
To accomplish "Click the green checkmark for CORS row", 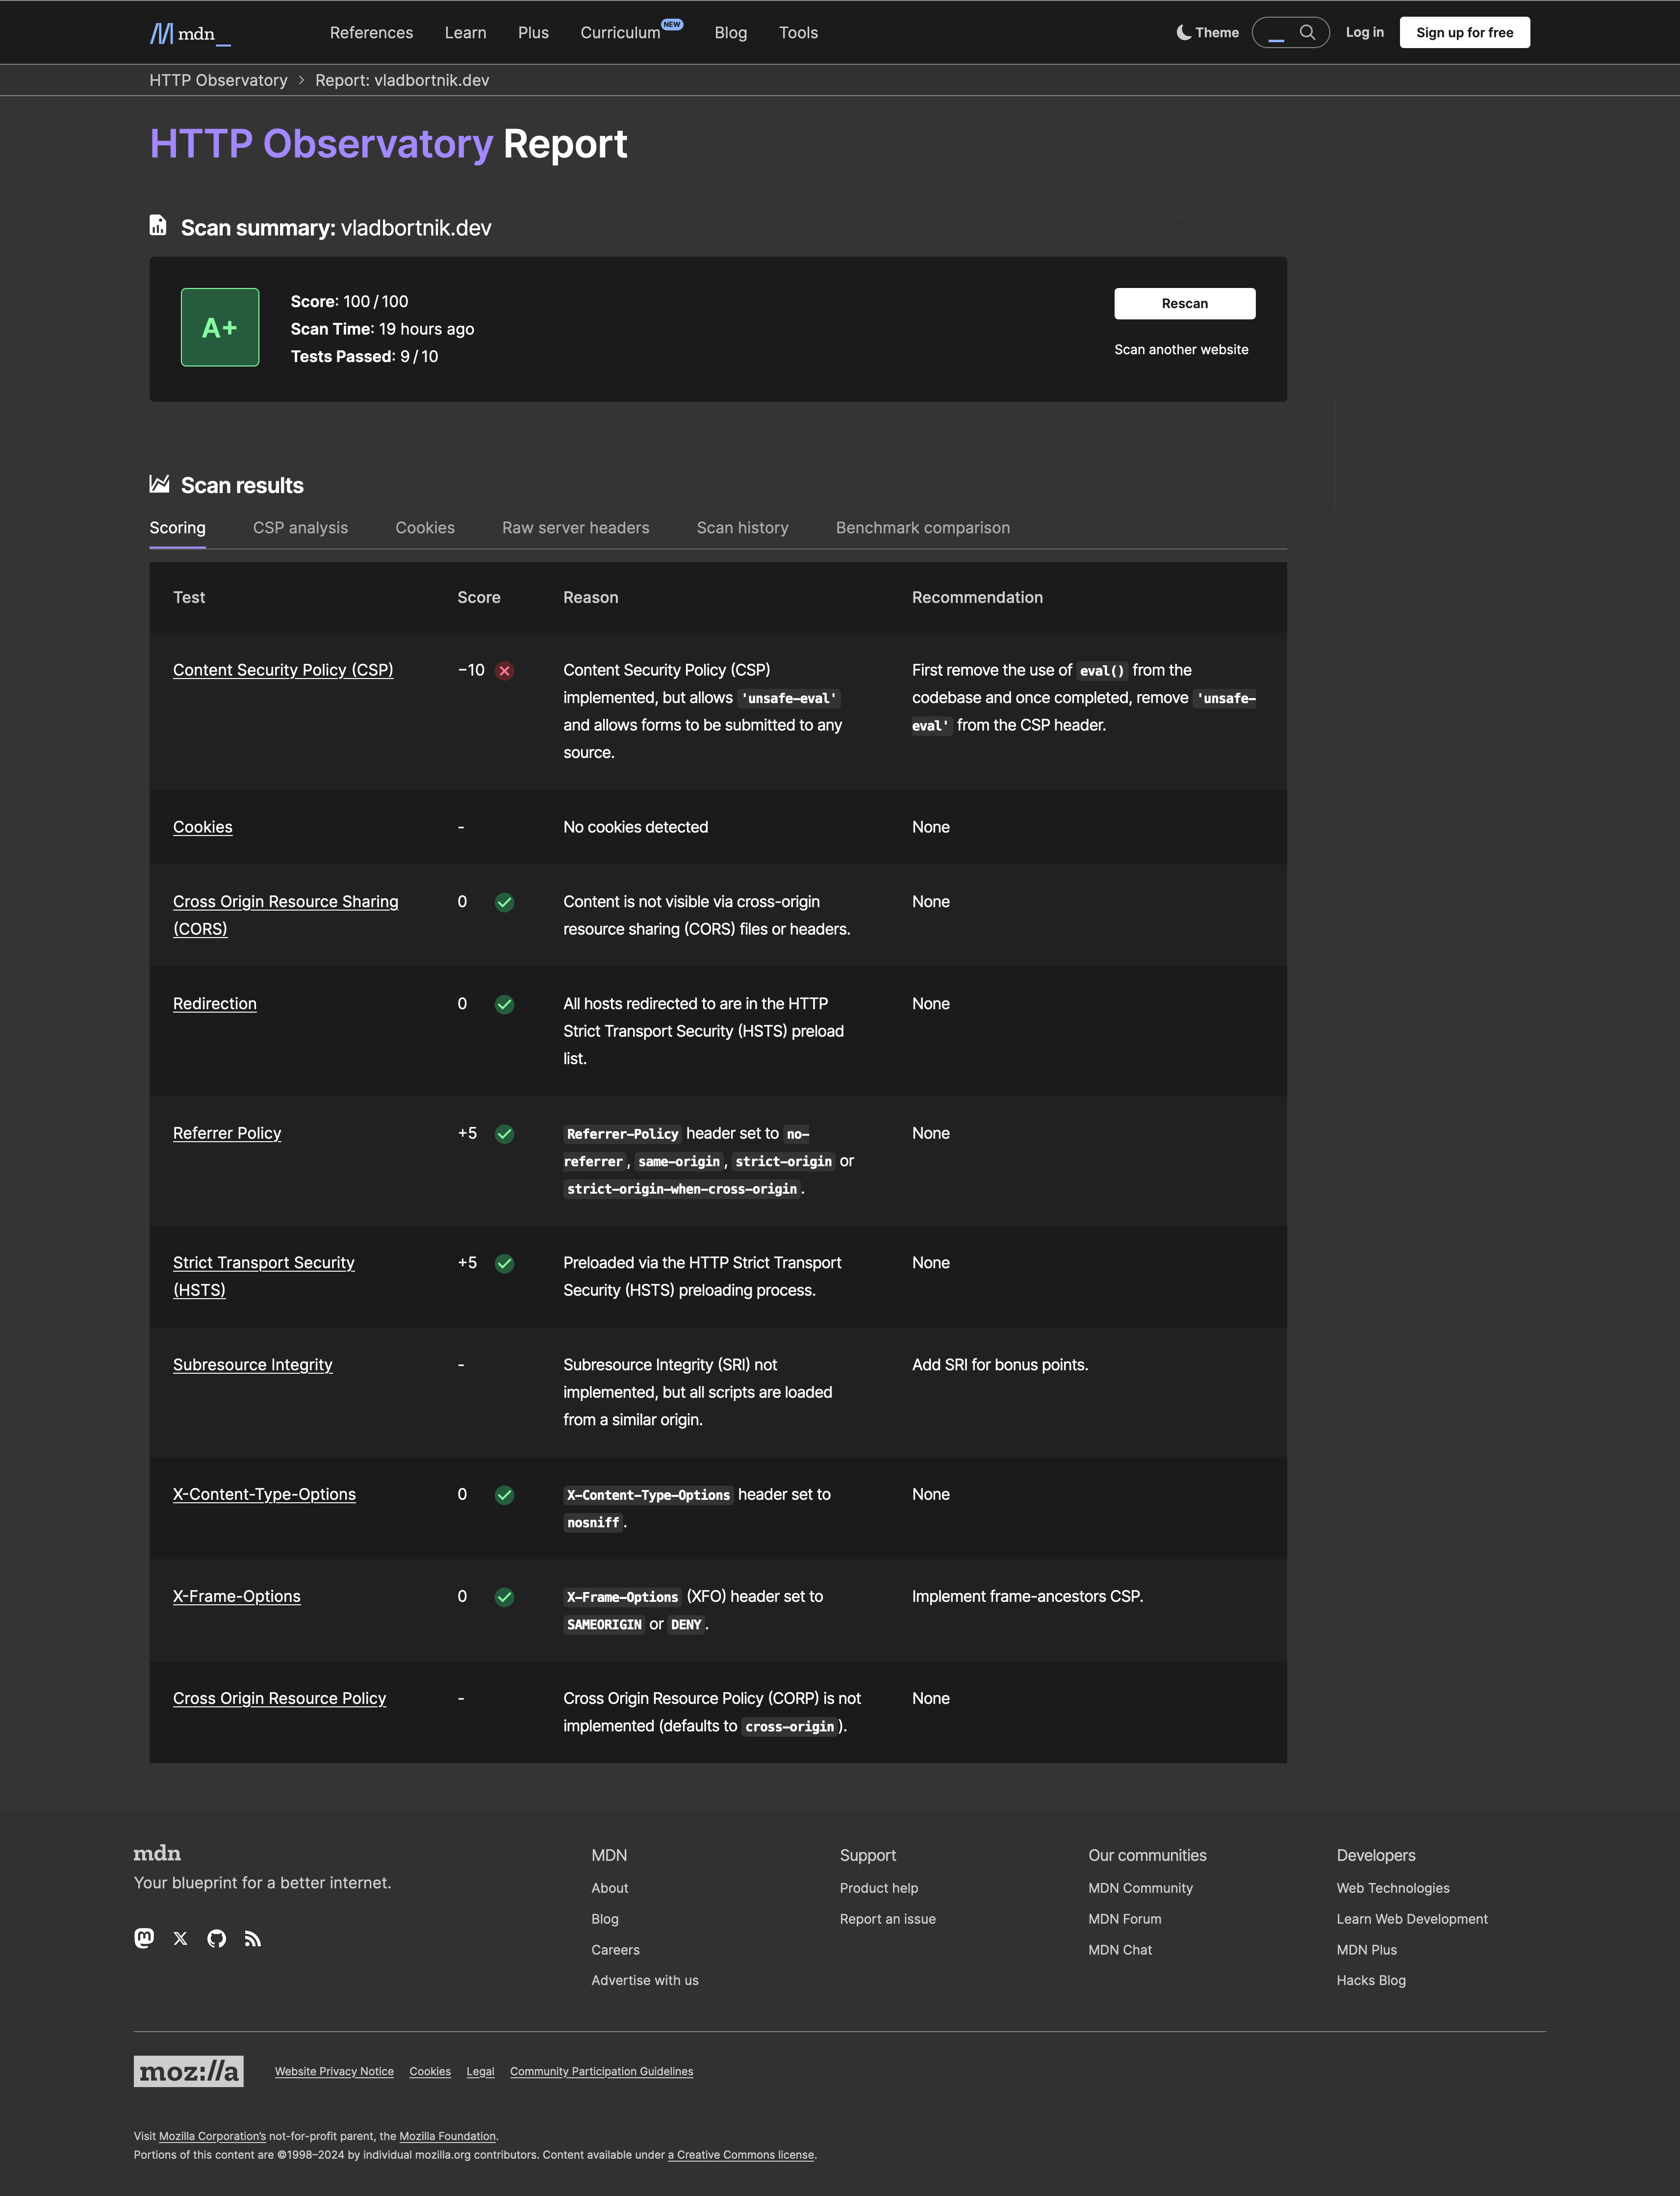I will (505, 902).
